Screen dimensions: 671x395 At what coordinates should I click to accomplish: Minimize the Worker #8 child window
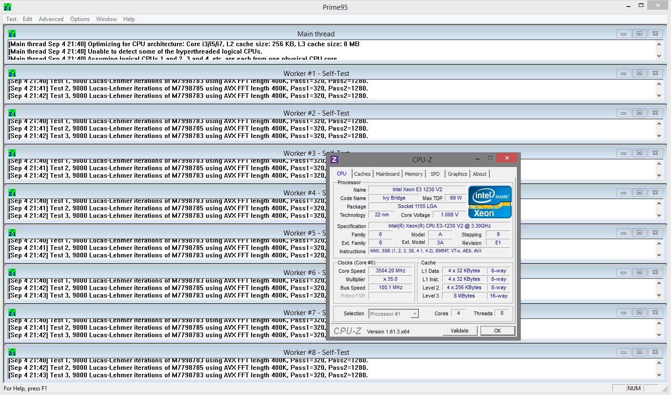(623, 352)
